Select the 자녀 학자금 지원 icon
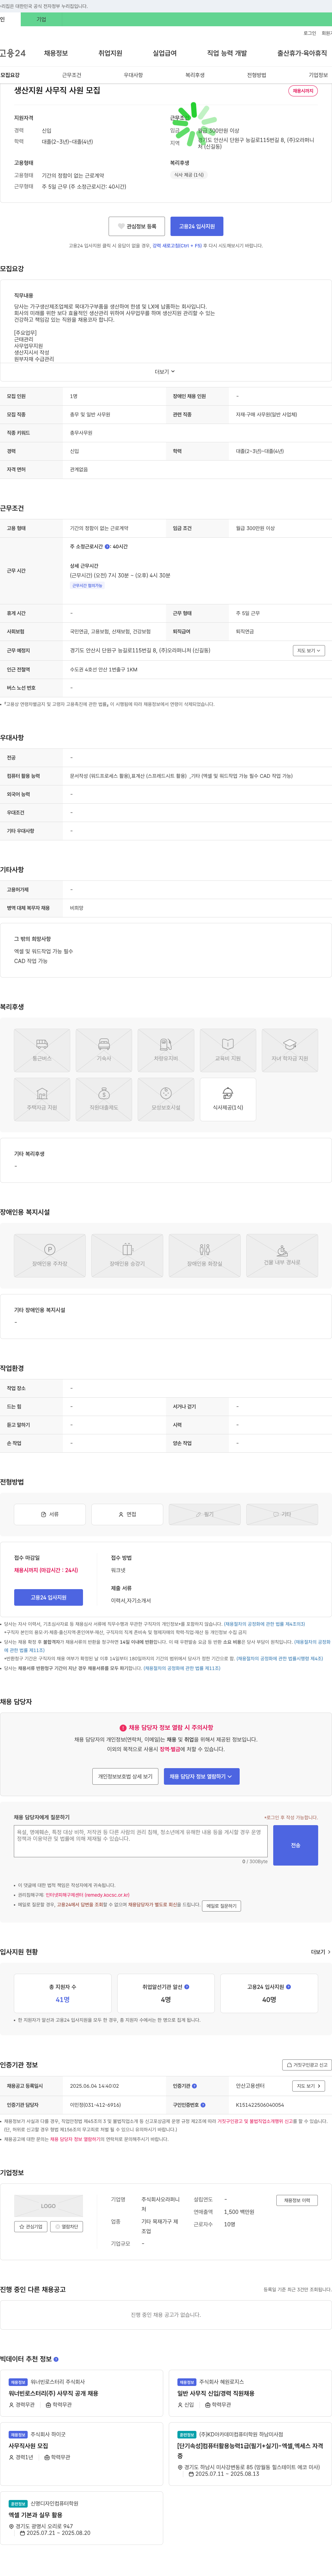This screenshot has width=332, height=2576. click(290, 1050)
